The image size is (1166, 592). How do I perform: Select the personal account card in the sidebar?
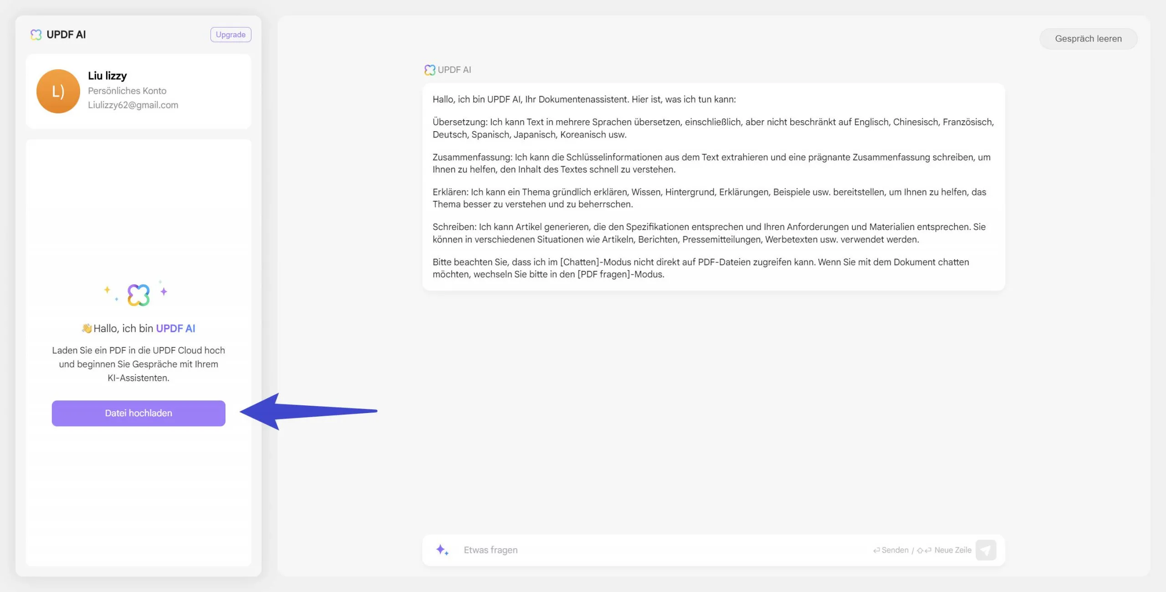(x=138, y=91)
